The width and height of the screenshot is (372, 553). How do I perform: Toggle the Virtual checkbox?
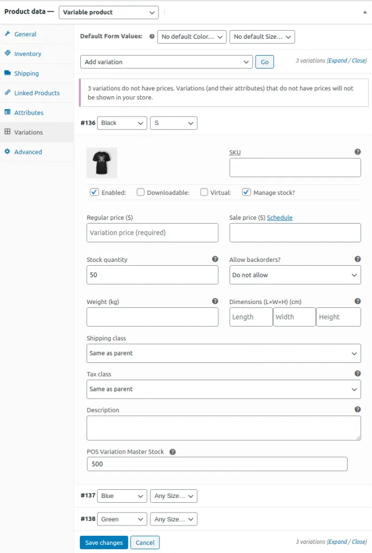(204, 192)
